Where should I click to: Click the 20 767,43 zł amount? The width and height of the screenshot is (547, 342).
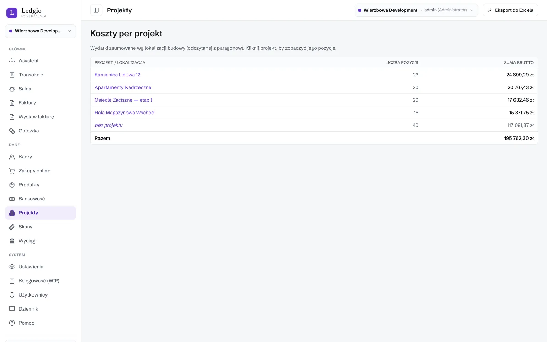tap(521, 88)
